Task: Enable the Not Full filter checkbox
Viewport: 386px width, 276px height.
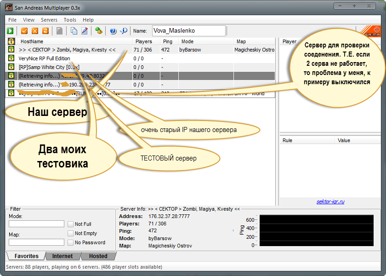Action: (x=71, y=224)
